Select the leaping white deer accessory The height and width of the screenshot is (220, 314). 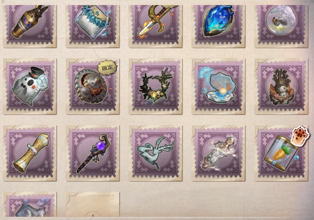[x=156, y=153]
